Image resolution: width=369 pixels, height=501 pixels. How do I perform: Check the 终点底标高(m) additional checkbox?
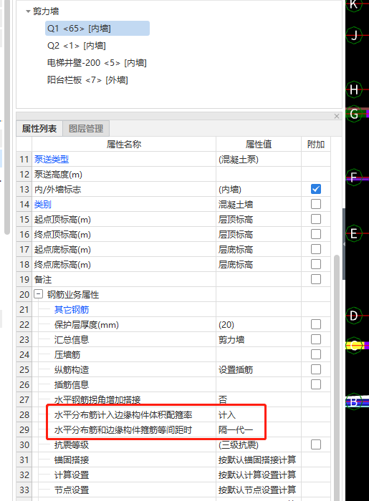tap(316, 264)
